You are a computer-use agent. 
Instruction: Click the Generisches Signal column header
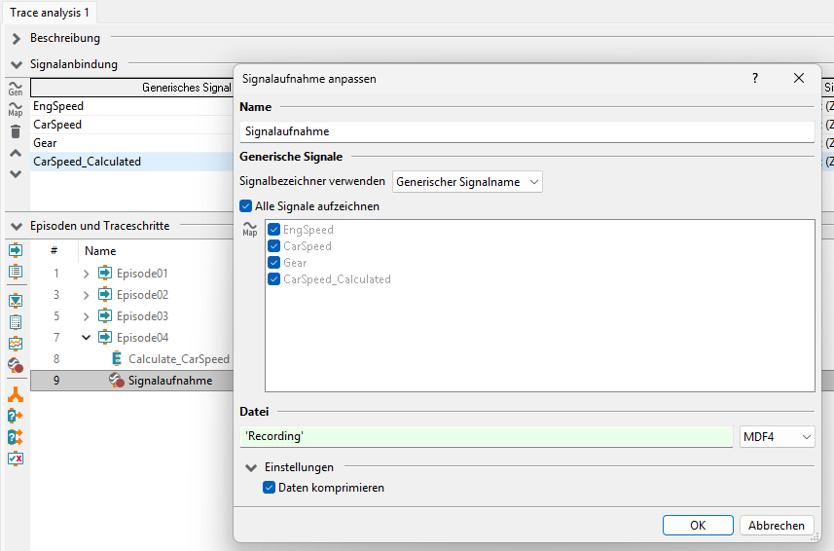pos(132,88)
